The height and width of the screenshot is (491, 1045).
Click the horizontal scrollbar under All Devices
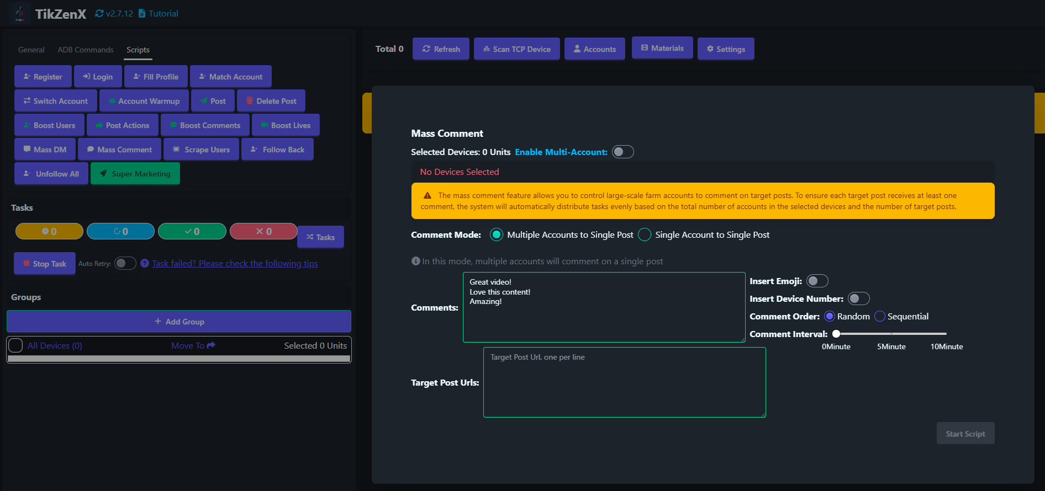[x=179, y=359]
